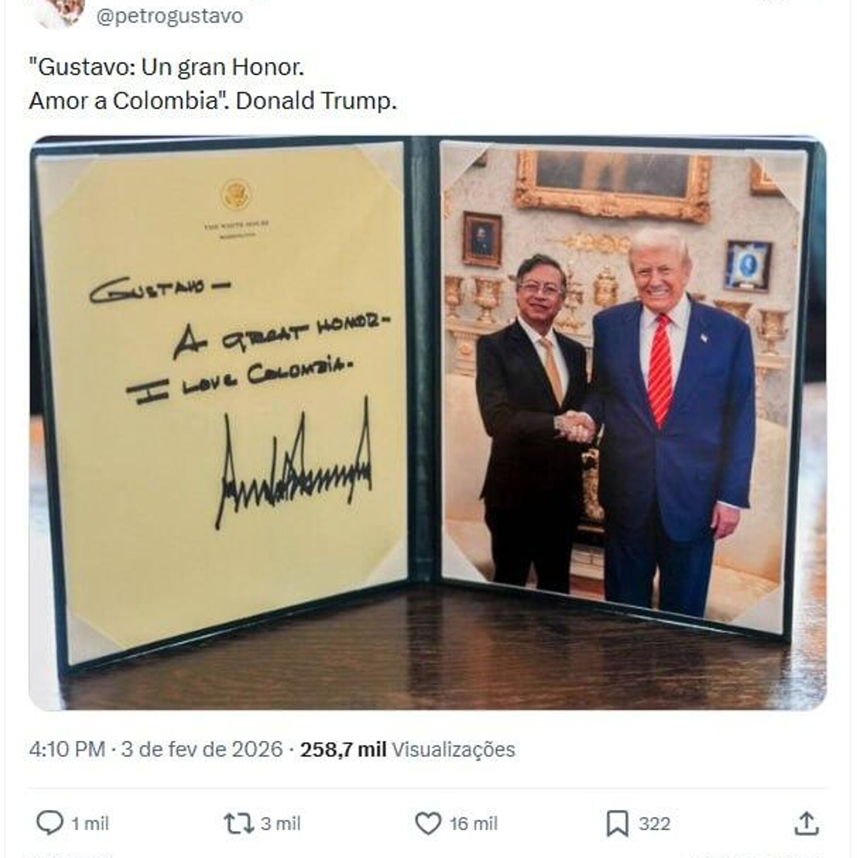Click the 16 mil likes count
This screenshot has height=858, width=857.
(x=474, y=824)
